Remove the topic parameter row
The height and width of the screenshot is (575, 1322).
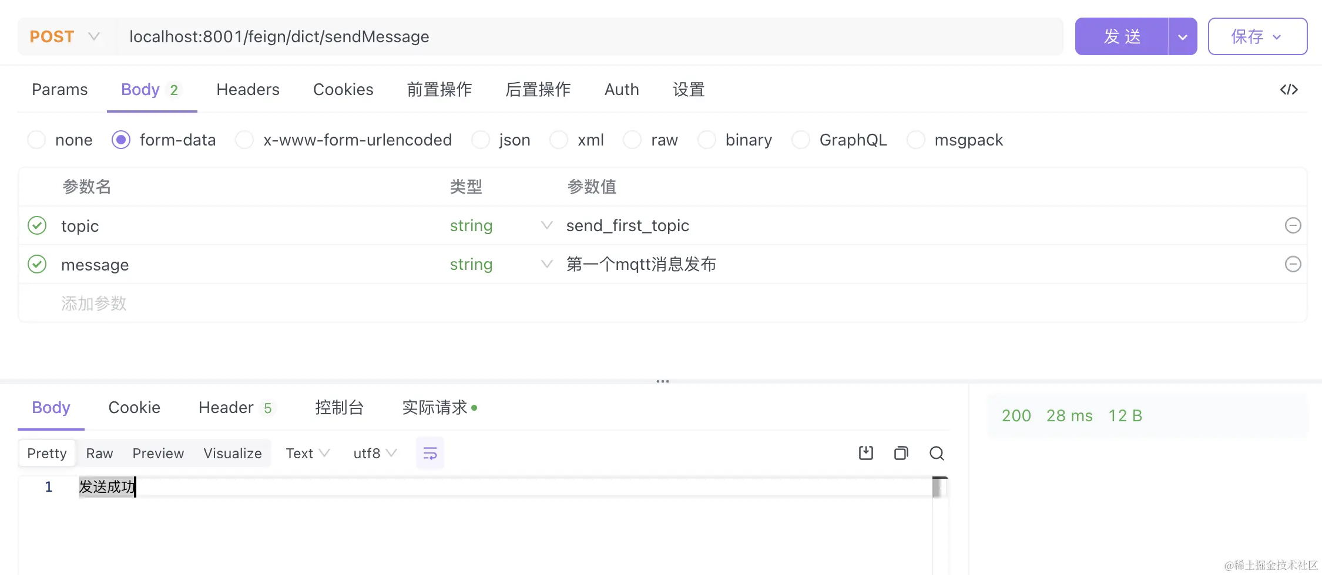(x=1293, y=225)
